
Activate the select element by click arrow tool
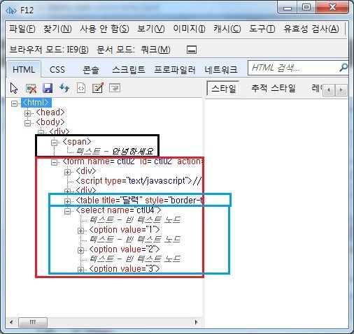[x=14, y=88]
